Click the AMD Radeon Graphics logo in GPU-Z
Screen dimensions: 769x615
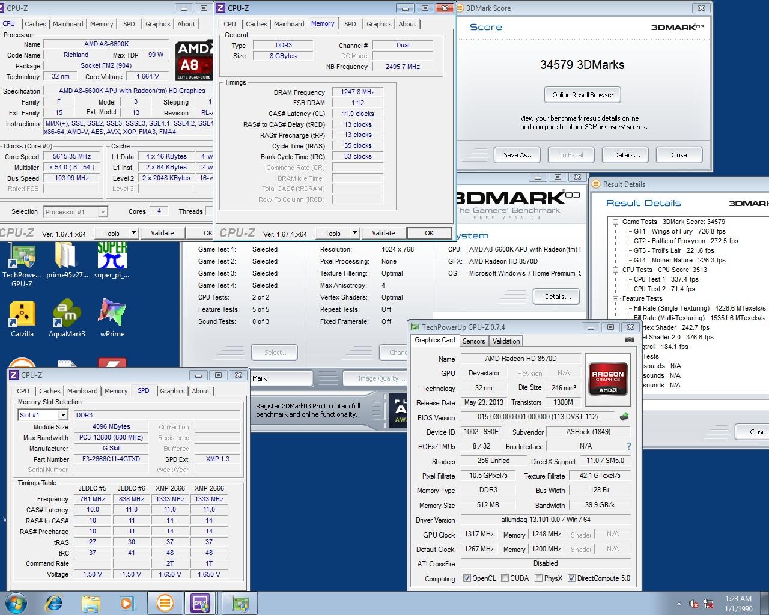[608, 378]
